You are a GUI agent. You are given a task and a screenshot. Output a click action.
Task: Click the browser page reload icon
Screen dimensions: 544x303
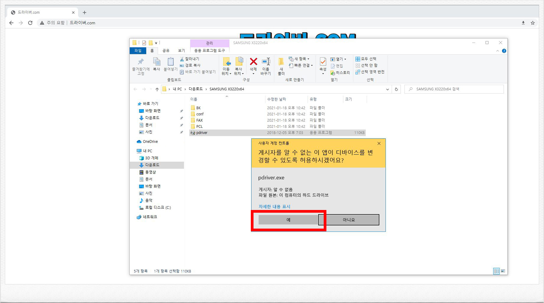coord(30,23)
